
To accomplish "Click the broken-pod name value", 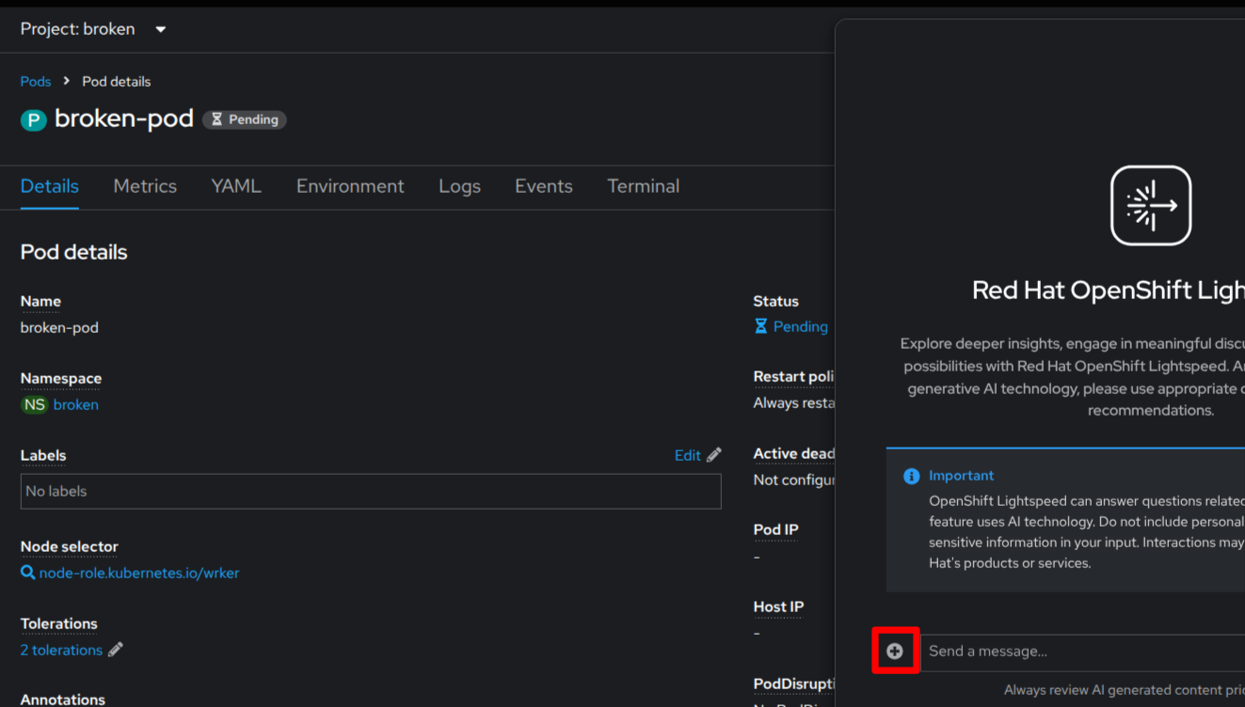I will point(59,327).
